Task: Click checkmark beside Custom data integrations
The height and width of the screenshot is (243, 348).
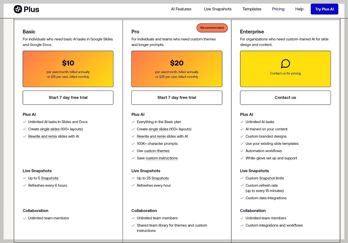Action: [x=242, y=198]
